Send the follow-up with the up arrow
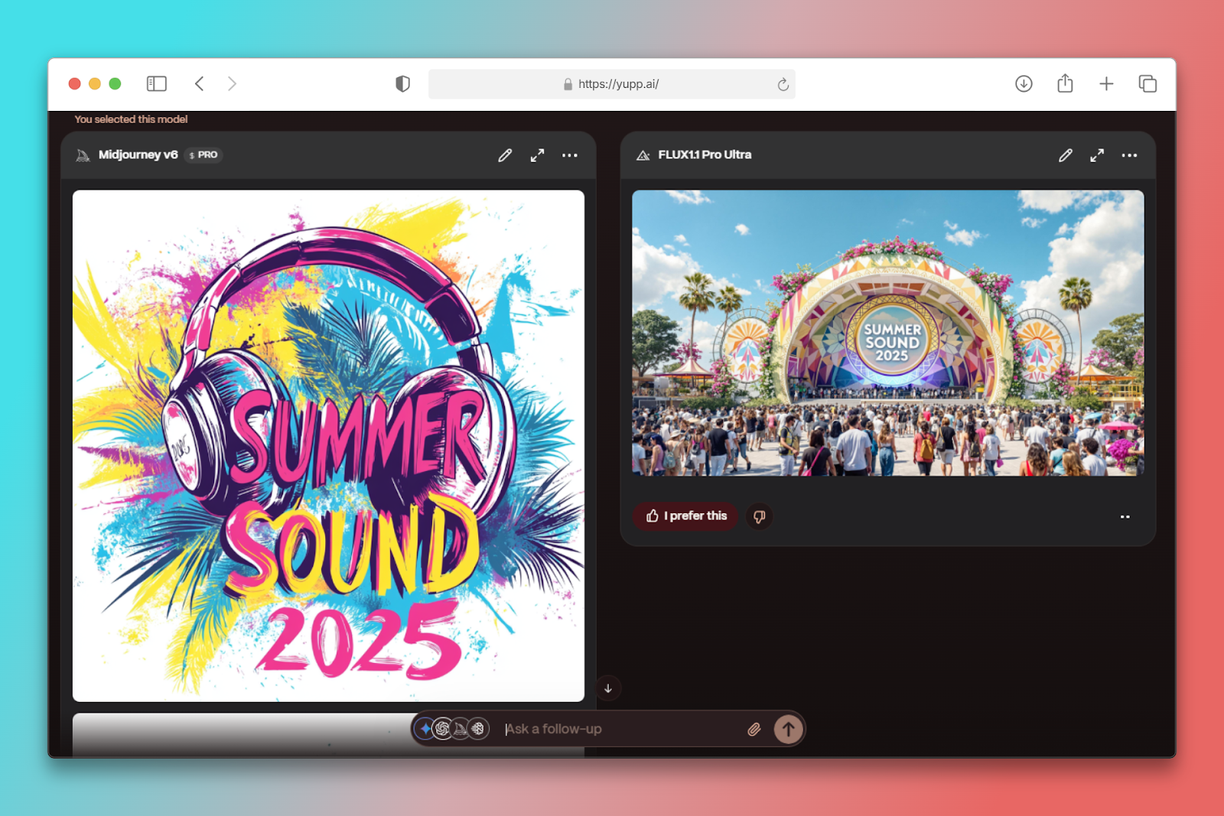 click(788, 729)
